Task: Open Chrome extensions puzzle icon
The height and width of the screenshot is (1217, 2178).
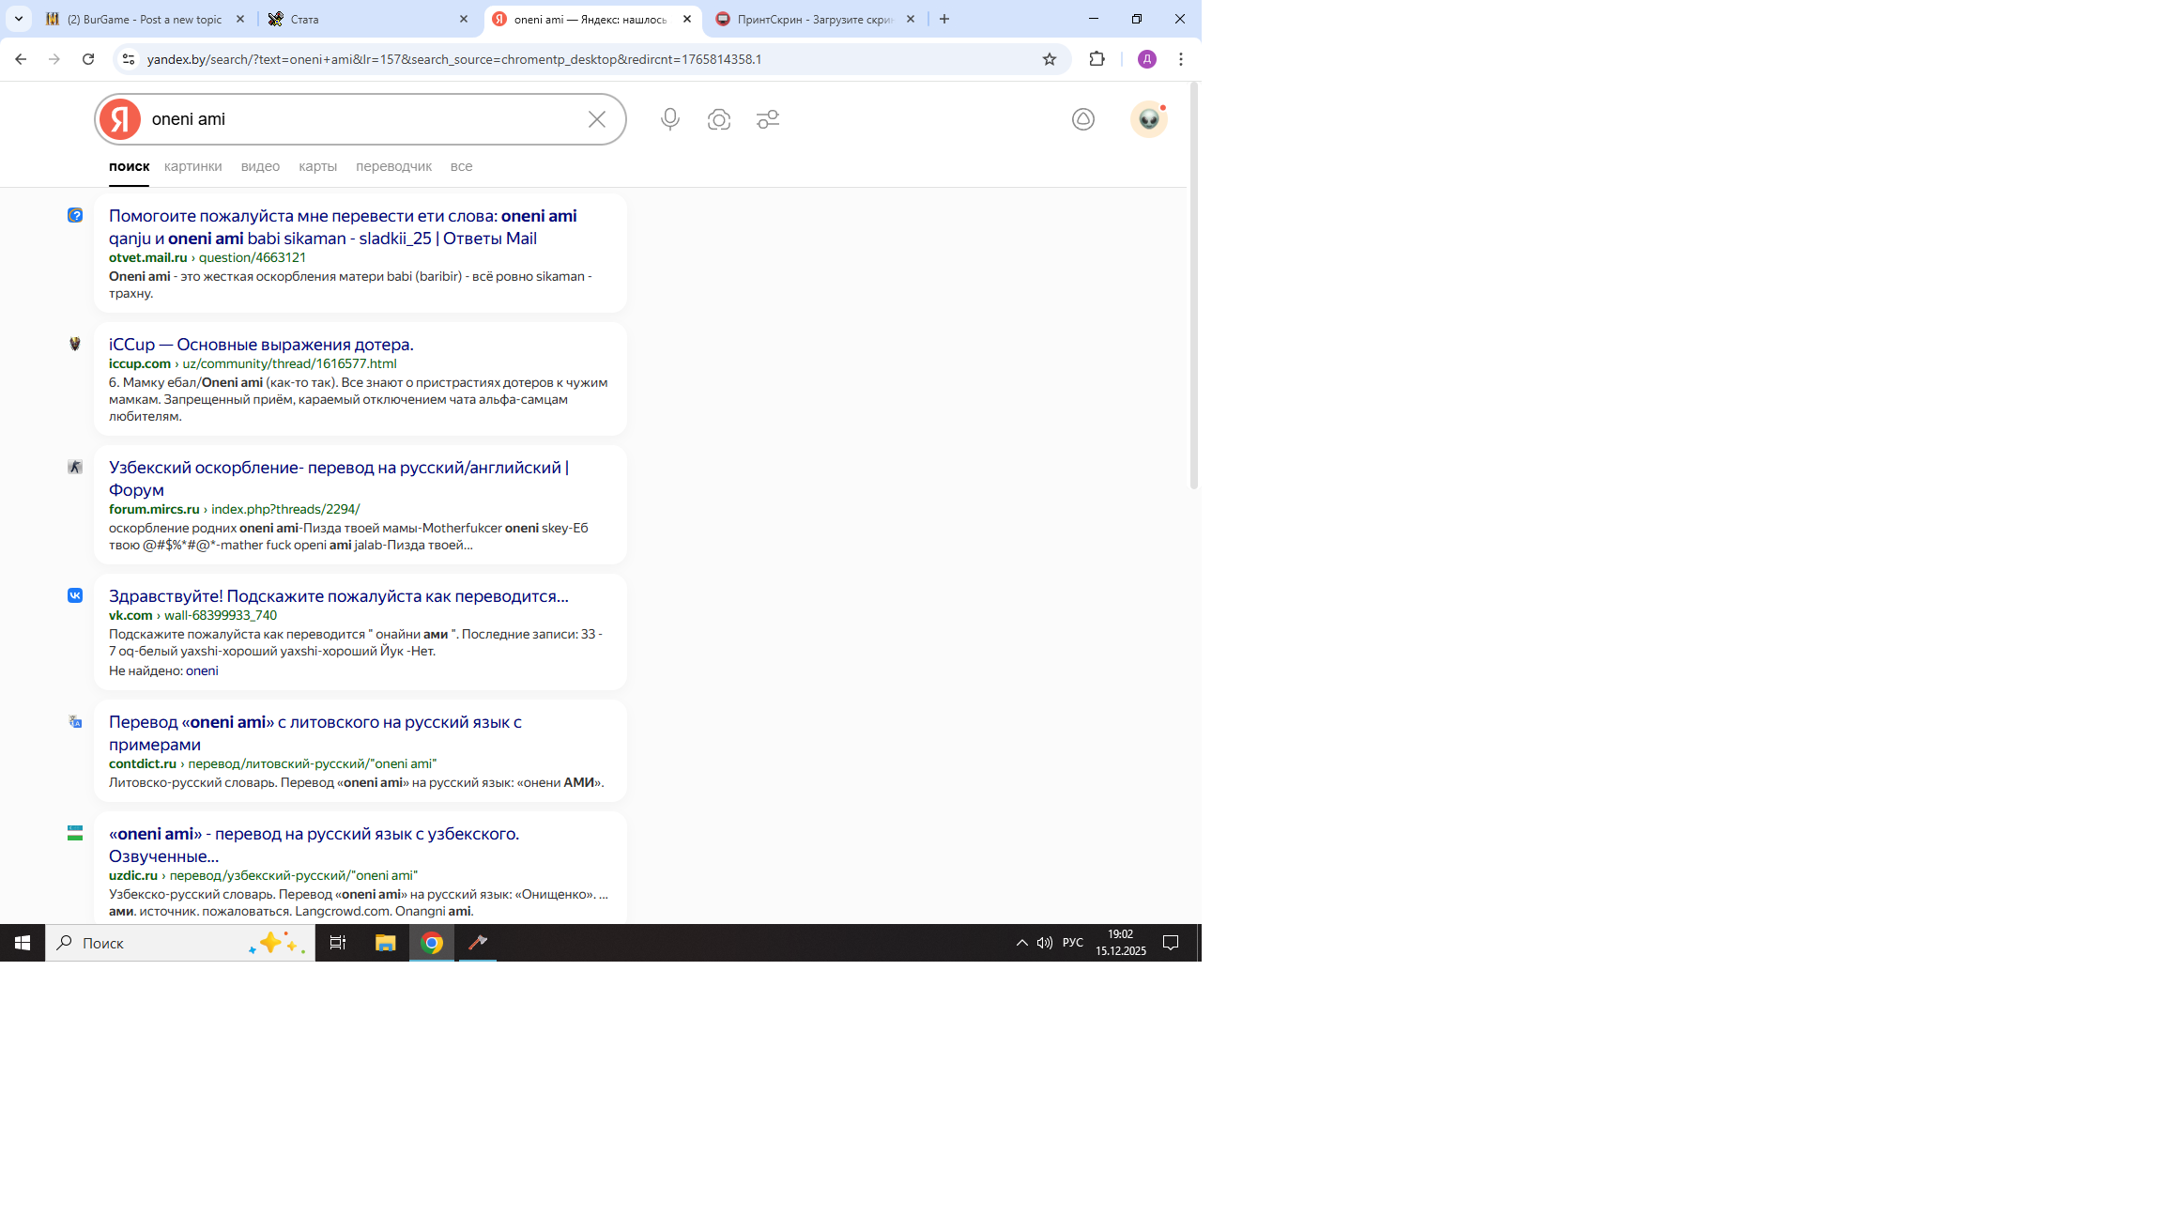Action: coord(1097,59)
